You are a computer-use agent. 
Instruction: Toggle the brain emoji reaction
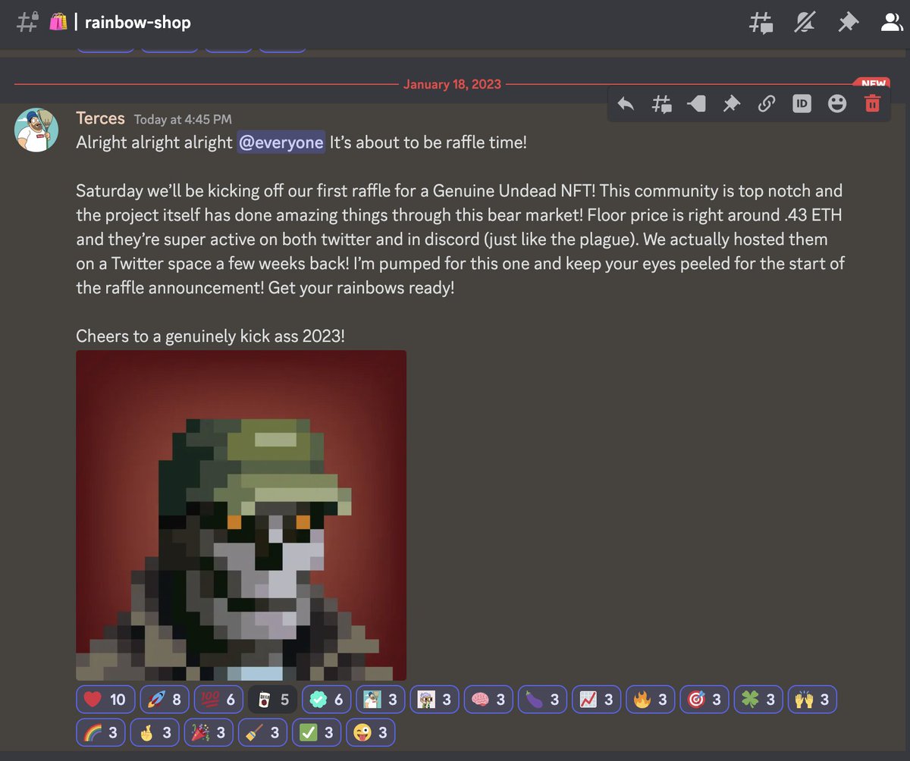click(488, 700)
